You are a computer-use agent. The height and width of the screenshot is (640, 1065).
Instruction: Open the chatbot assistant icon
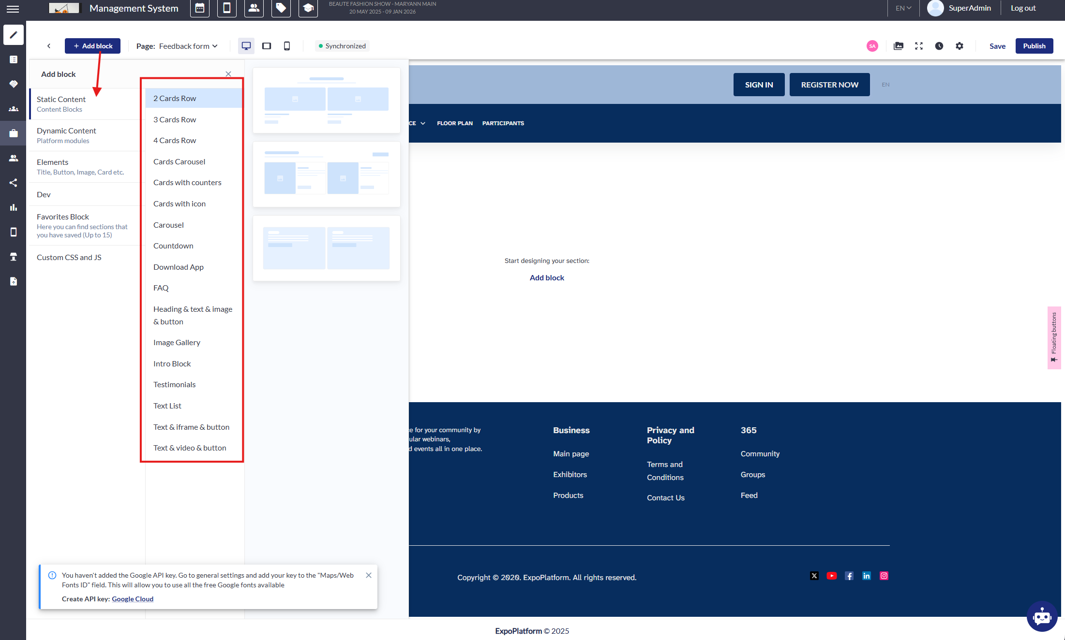1041,616
